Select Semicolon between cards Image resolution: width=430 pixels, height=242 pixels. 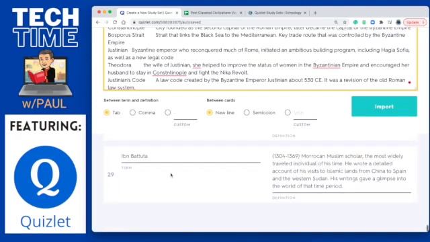(247, 112)
